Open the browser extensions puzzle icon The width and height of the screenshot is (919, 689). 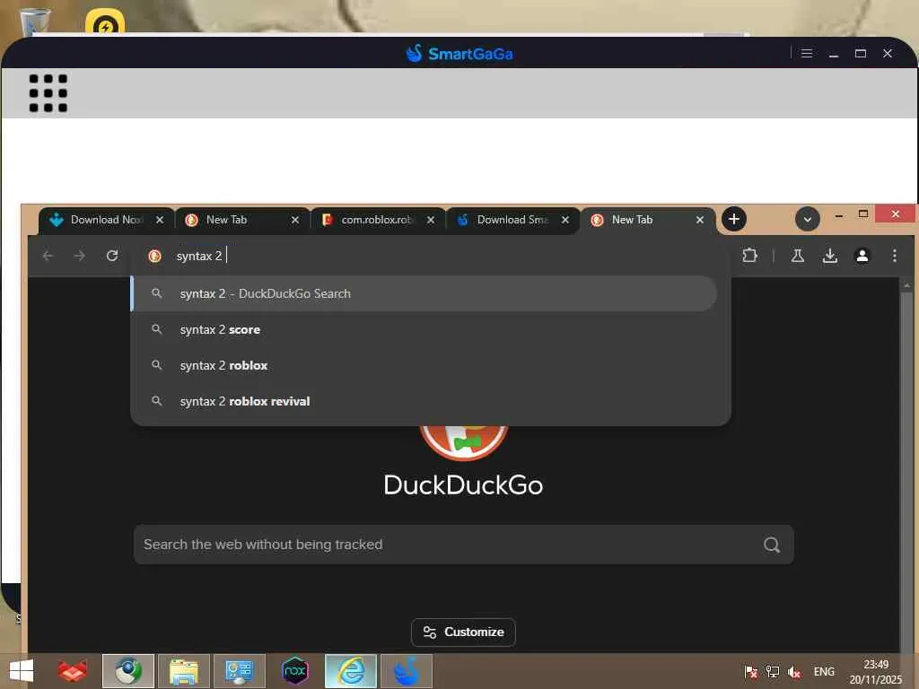click(x=749, y=256)
